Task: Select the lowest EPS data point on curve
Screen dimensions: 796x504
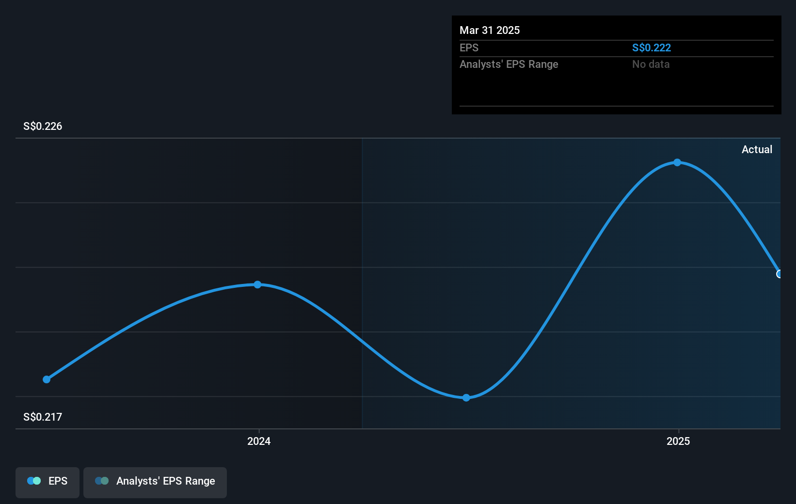Action: click(466, 397)
